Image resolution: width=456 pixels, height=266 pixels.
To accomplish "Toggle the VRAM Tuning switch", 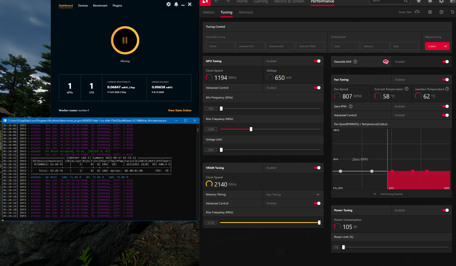I will [317, 168].
